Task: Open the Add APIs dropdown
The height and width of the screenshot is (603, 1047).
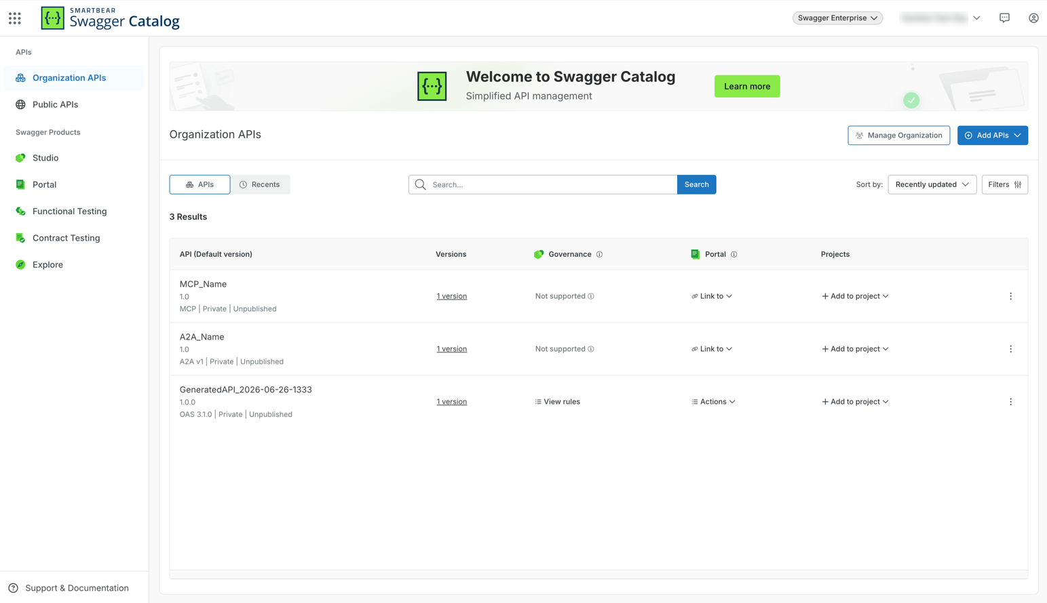Action: point(992,136)
